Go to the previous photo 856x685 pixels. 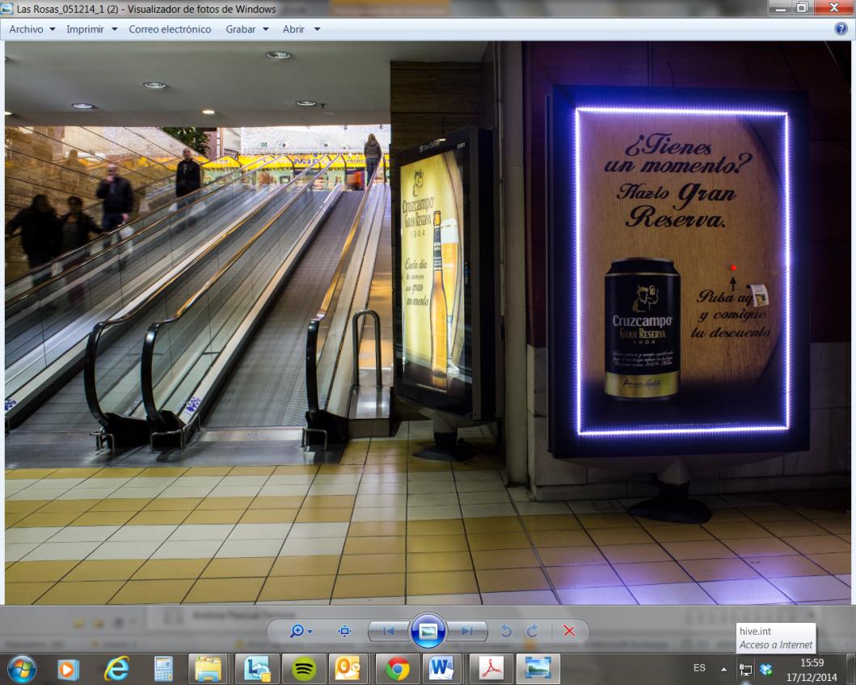pyautogui.click(x=388, y=632)
